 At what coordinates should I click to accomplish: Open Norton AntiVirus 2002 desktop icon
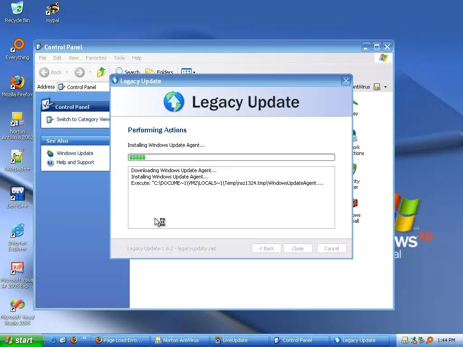tap(17, 126)
